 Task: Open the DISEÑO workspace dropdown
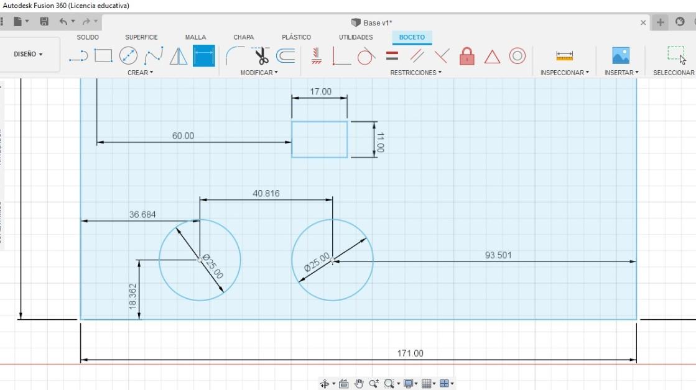(29, 54)
